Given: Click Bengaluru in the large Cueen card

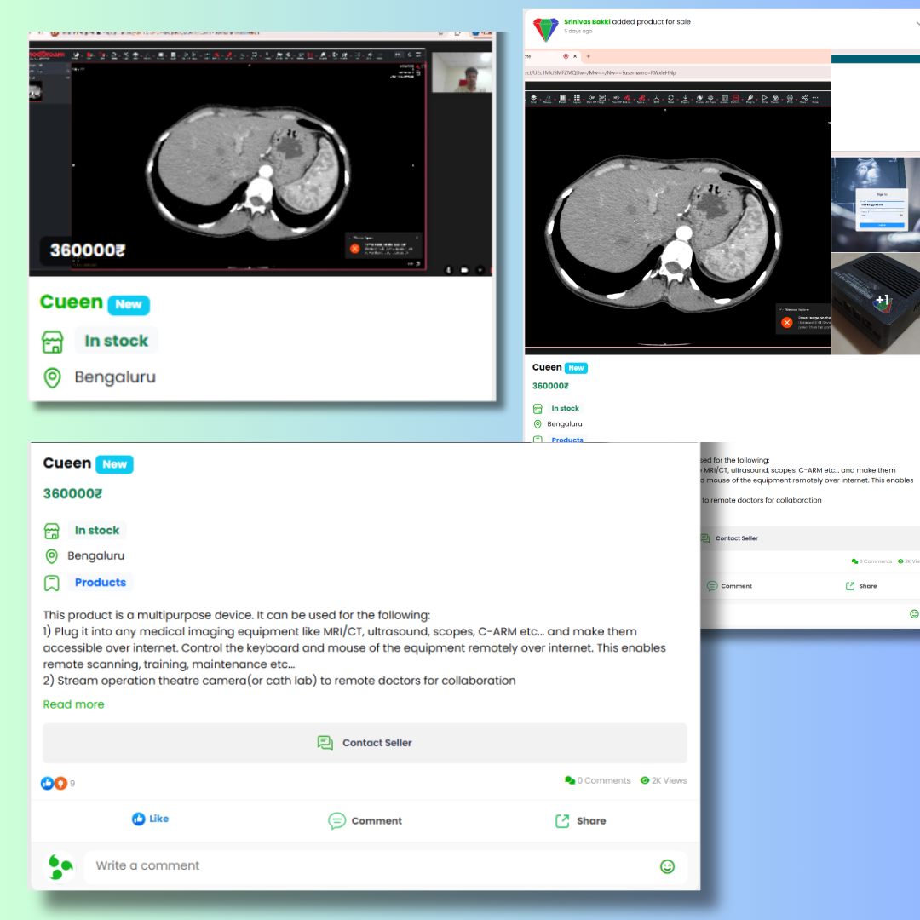Looking at the screenshot, I should tap(115, 377).
